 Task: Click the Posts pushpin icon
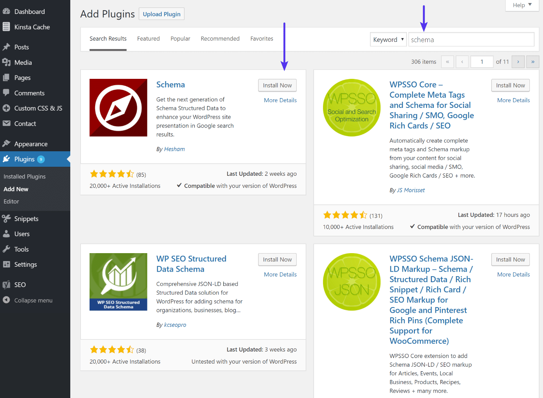[6, 47]
